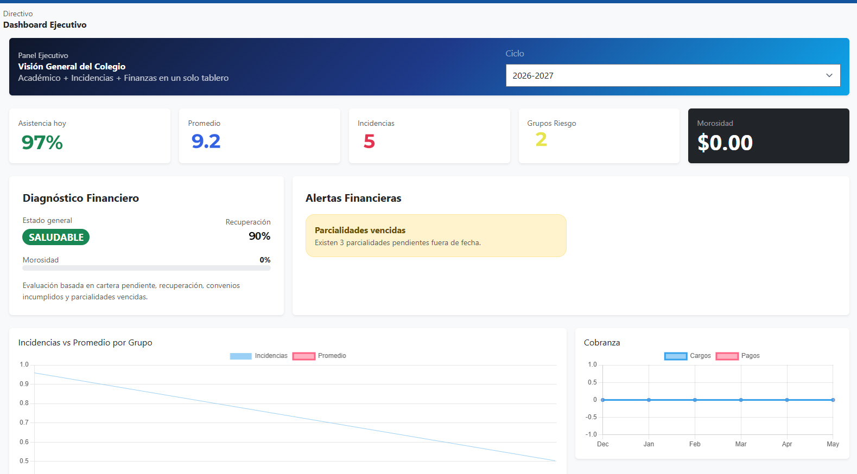Click the SALUDABLE status badge

coord(56,237)
